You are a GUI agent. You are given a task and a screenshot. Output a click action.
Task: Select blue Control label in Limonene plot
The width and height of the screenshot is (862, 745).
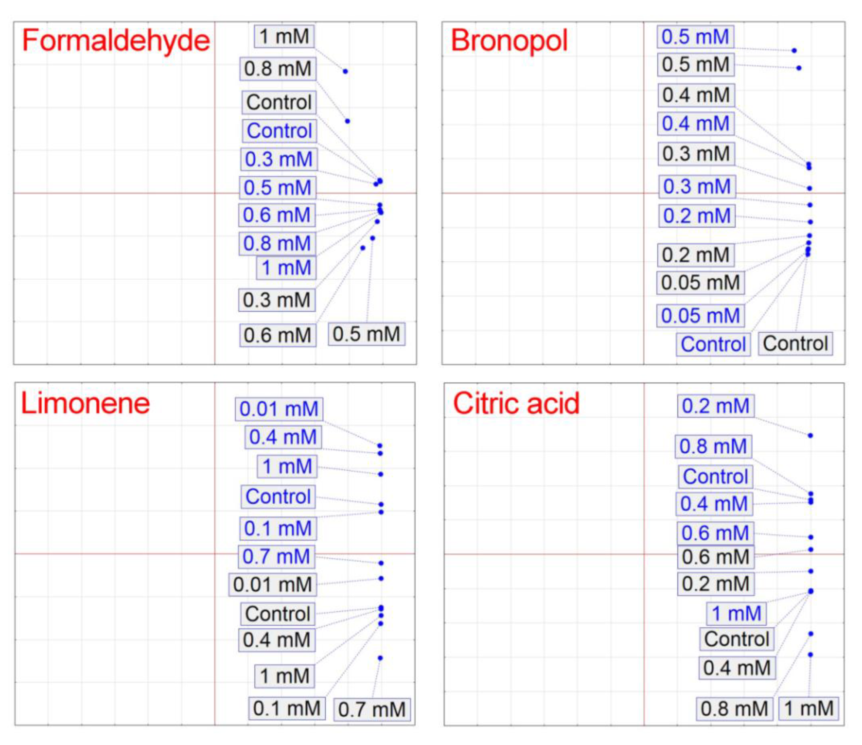[x=278, y=496]
